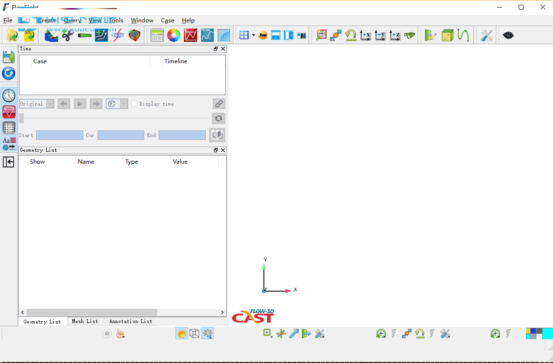
Task: Click the Cur time input field
Action: click(121, 135)
